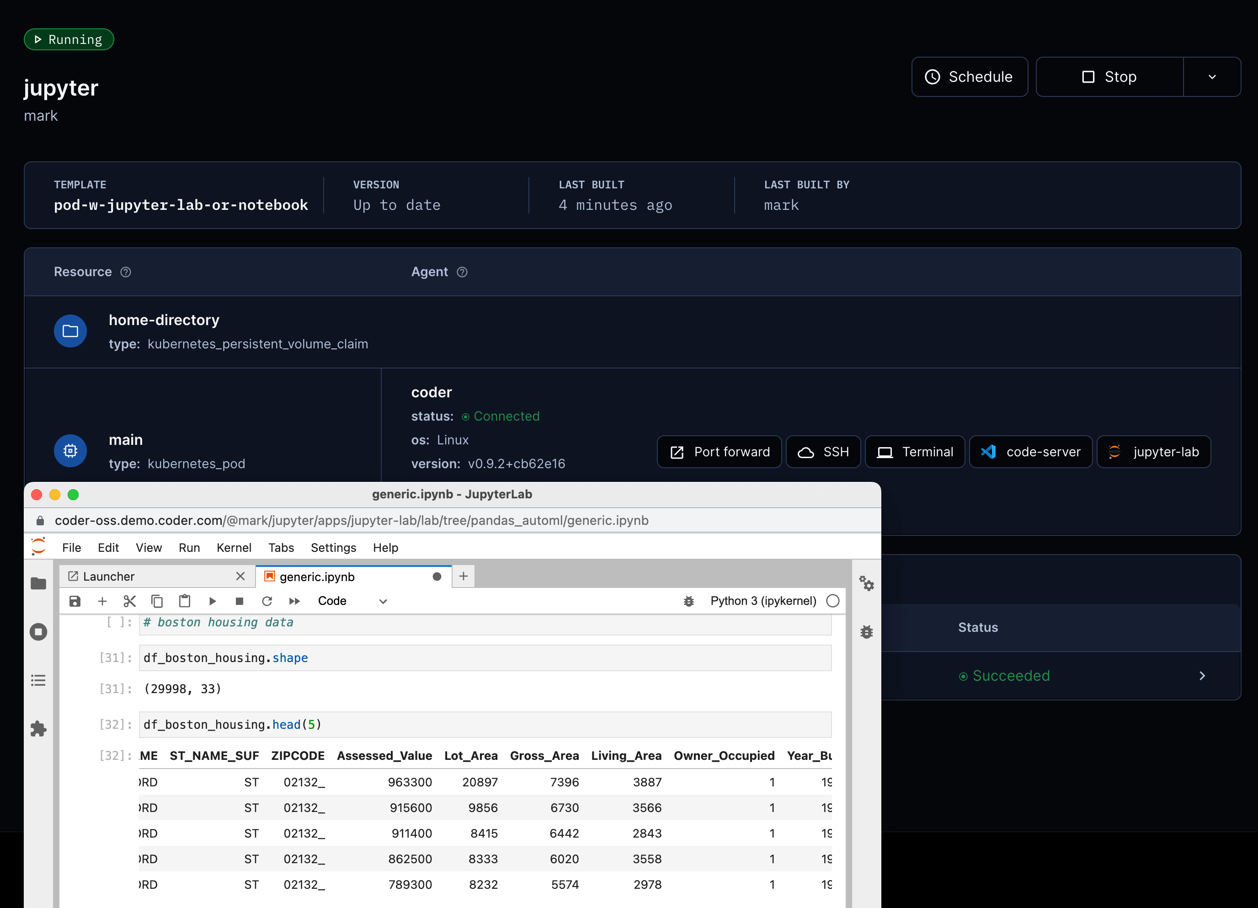Screen dimensions: 1258x908
Task: Open property inspector gears icon in right sidebar
Action: [866, 583]
